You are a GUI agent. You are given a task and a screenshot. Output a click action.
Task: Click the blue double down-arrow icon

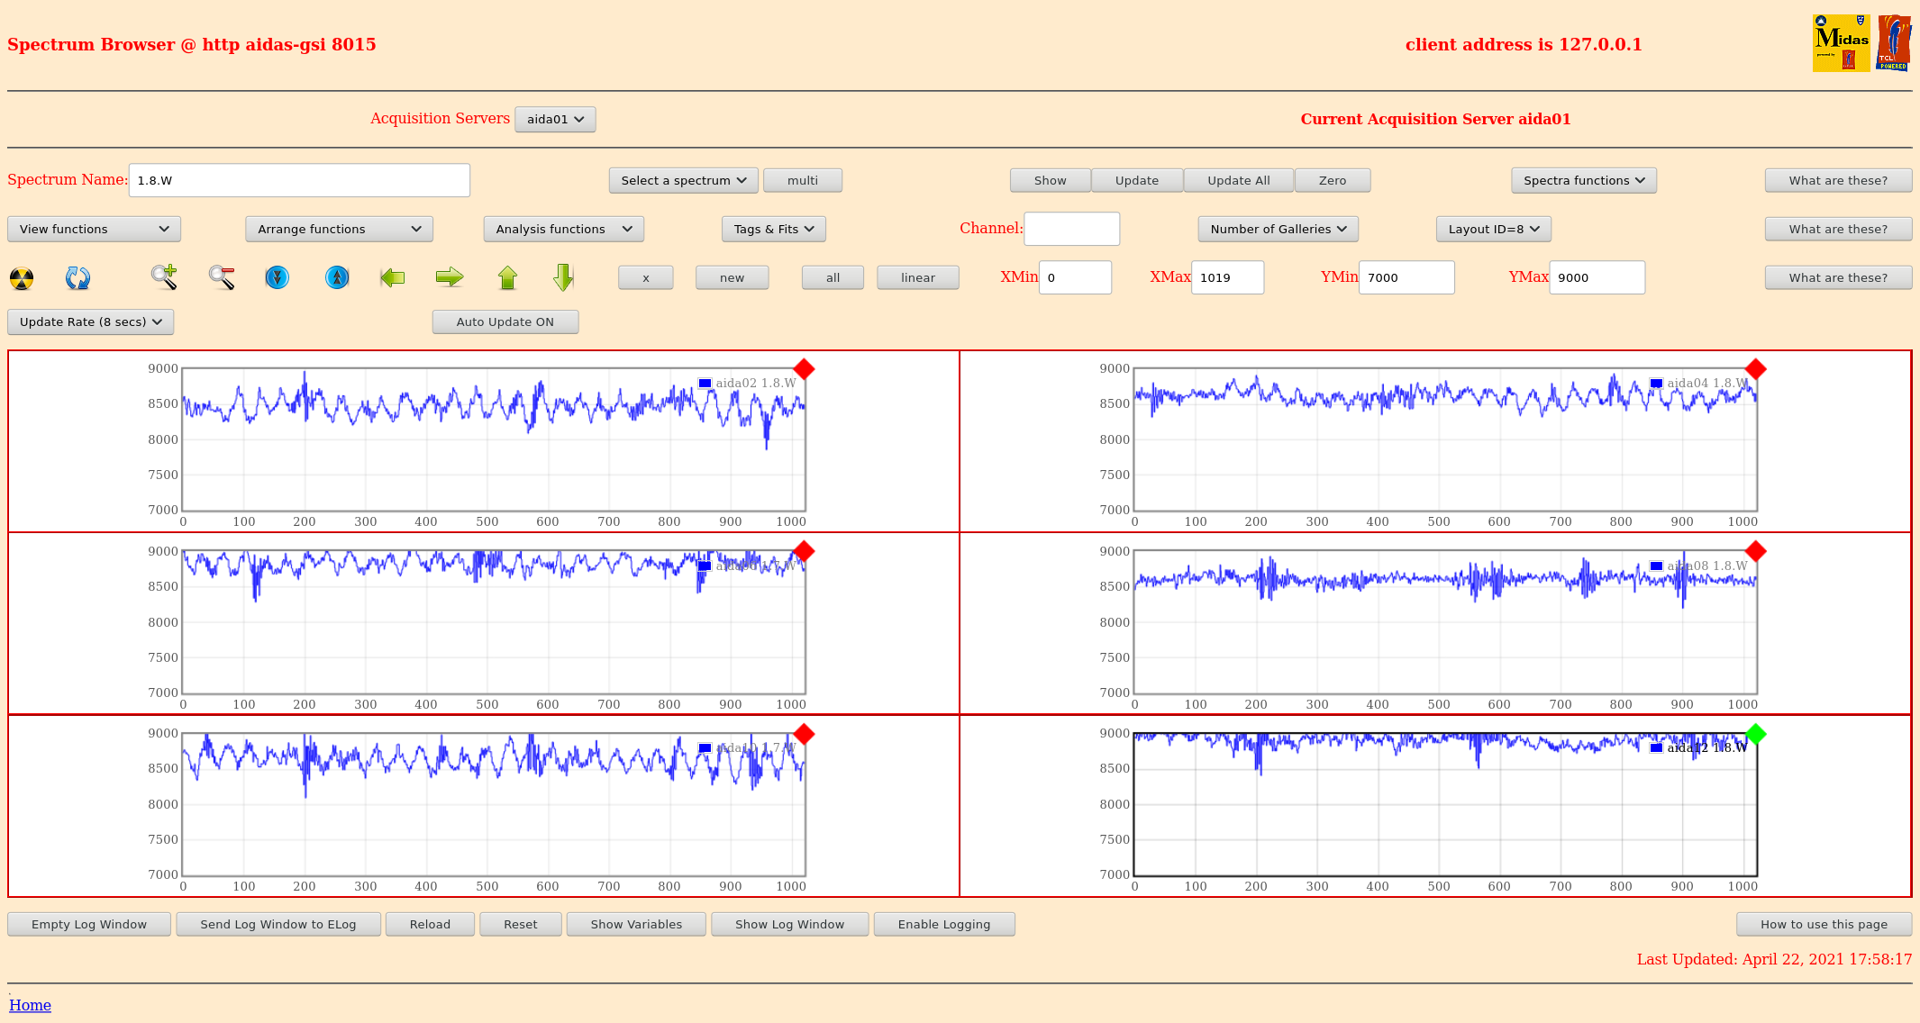278,277
